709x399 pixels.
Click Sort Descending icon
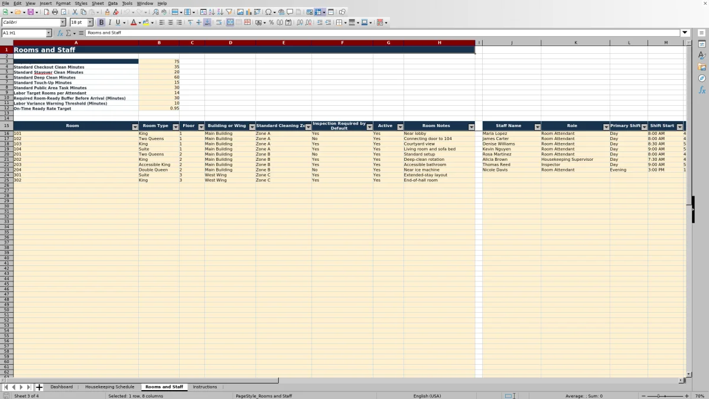(x=220, y=12)
